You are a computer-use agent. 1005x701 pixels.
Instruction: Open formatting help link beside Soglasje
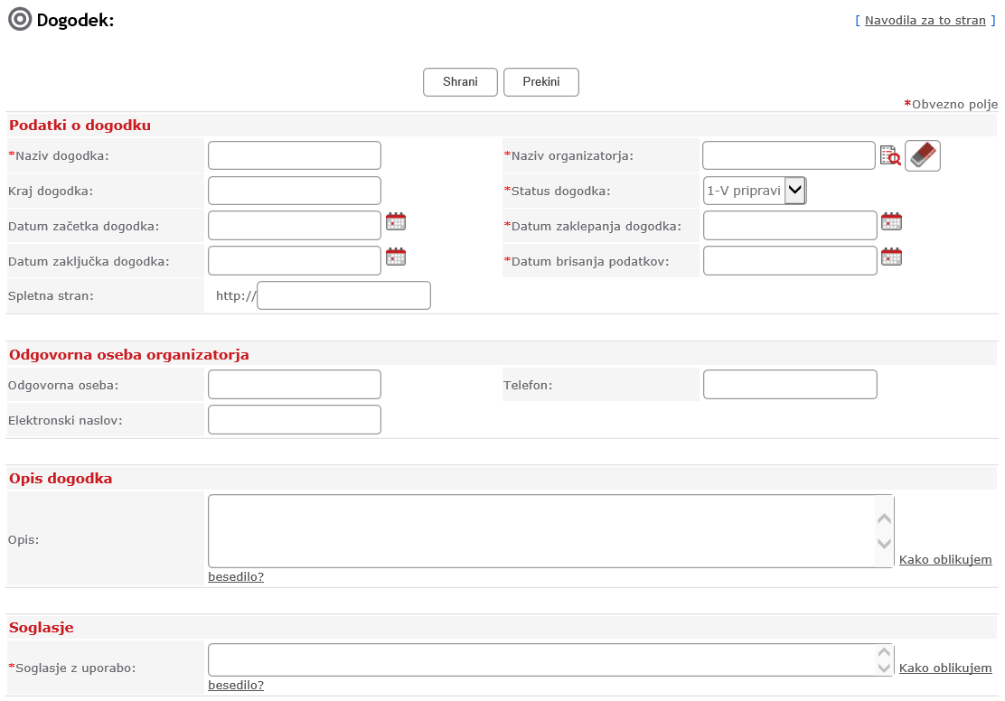(944, 668)
